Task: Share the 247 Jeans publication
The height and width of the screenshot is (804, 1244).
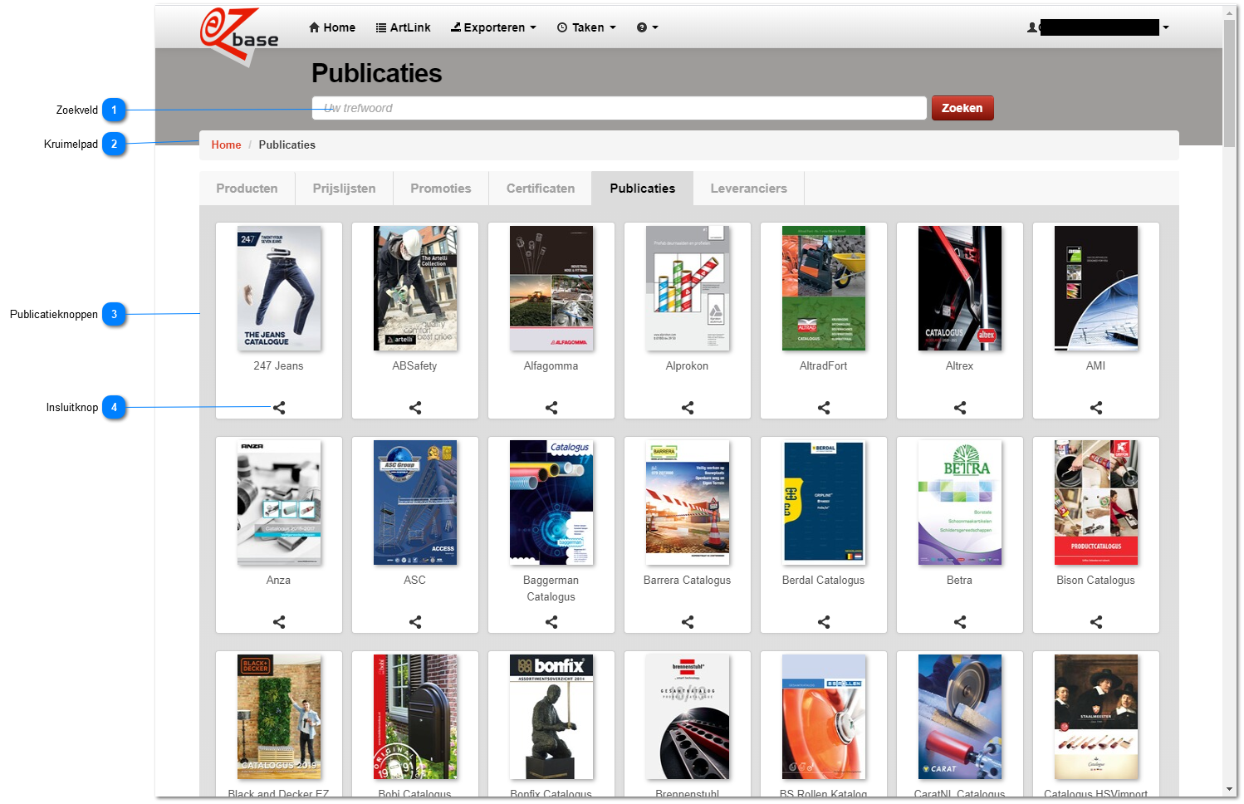Action: pyautogui.click(x=279, y=408)
